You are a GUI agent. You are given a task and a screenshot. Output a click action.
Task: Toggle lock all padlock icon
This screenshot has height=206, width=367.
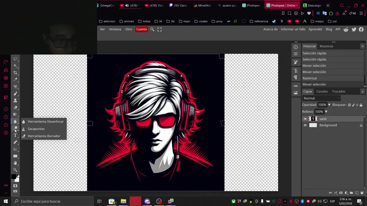click(361, 105)
